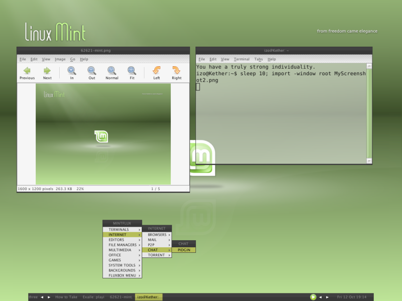Viewport: 402px width, 301px height.
Task: Expand TERMINALS submenu in Mintflux menu
Action: (x=122, y=230)
